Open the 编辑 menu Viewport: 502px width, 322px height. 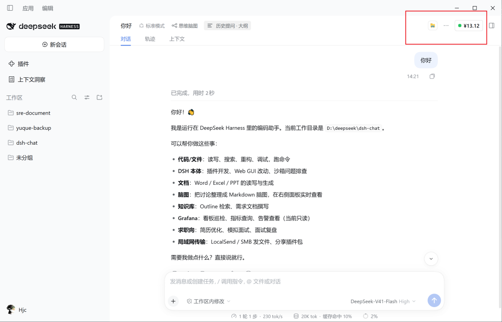point(48,8)
